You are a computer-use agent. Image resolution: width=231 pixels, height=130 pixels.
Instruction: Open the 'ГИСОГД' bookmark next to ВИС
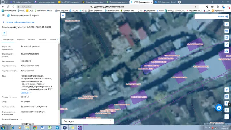tap(74, 10)
